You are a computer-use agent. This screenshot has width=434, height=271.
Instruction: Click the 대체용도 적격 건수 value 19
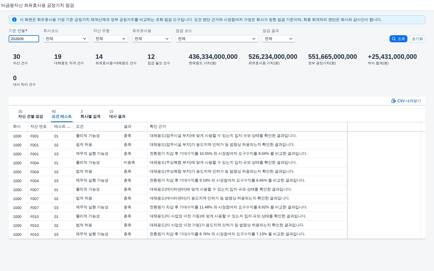[58, 57]
